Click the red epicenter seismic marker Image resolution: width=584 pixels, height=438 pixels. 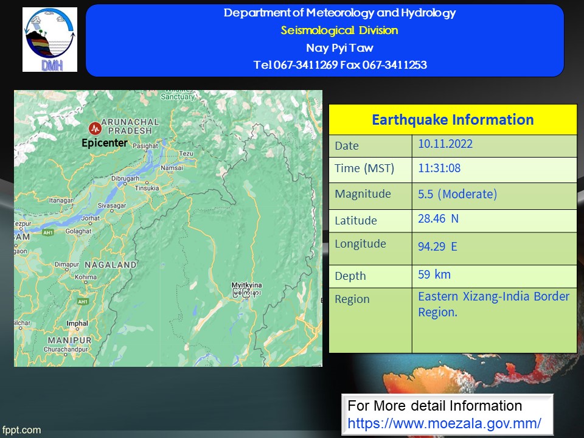pos(94,128)
